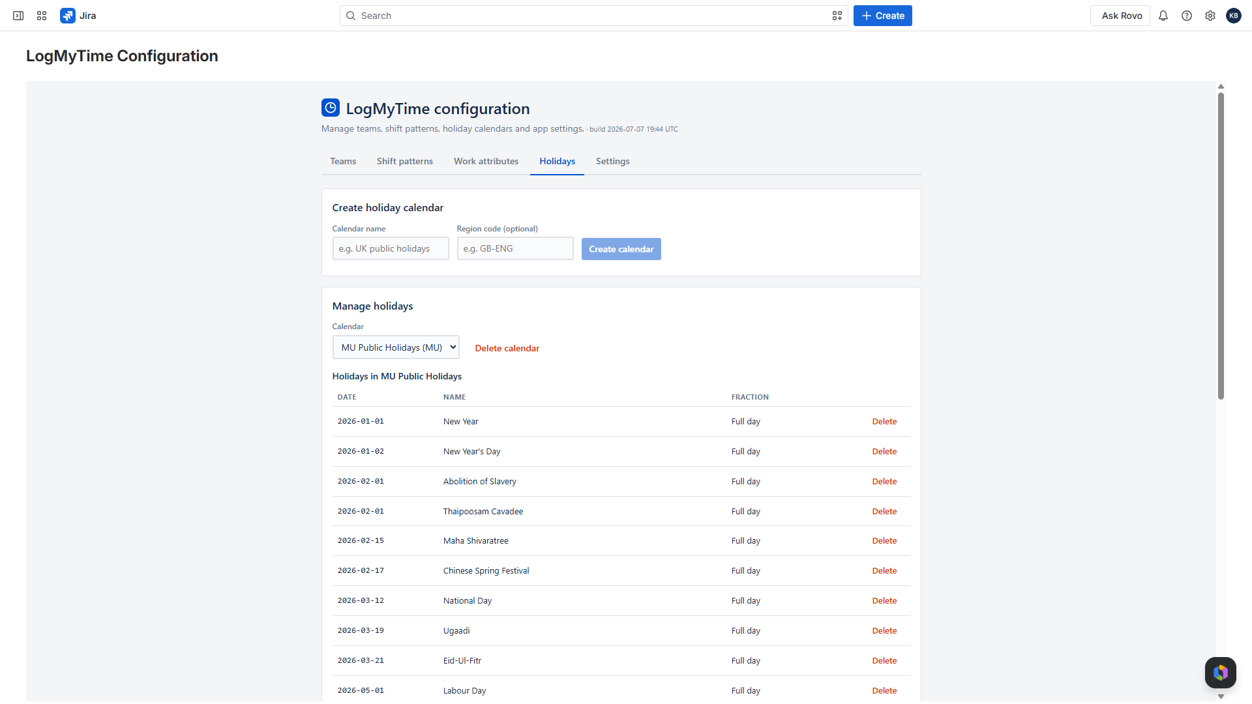The image size is (1252, 704).
Task: Select the Holidays tab
Action: pos(558,161)
